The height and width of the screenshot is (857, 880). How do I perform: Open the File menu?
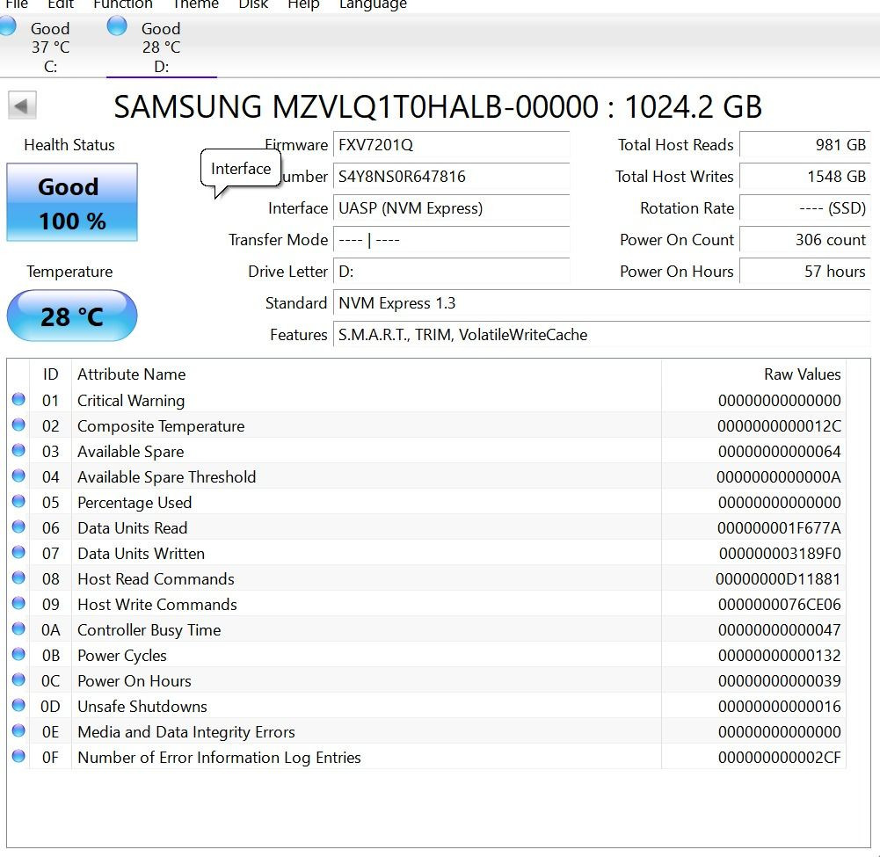(17, 4)
